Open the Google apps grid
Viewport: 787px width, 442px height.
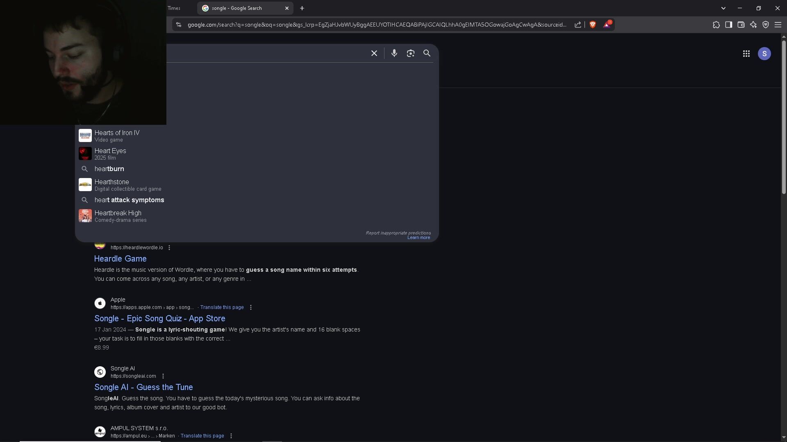tap(746, 54)
